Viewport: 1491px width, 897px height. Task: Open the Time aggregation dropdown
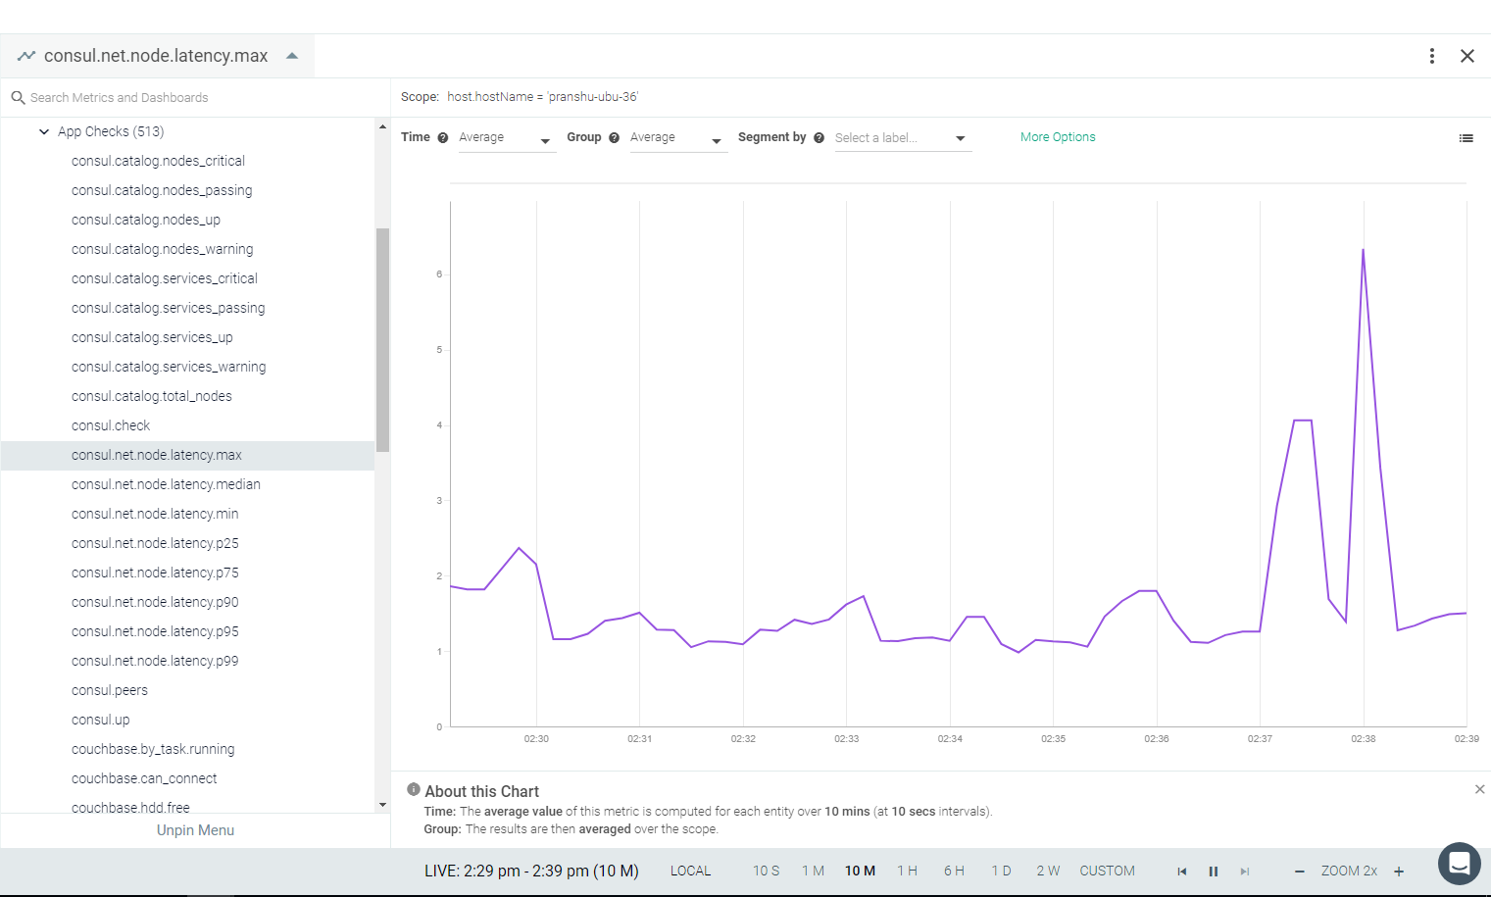tap(506, 138)
